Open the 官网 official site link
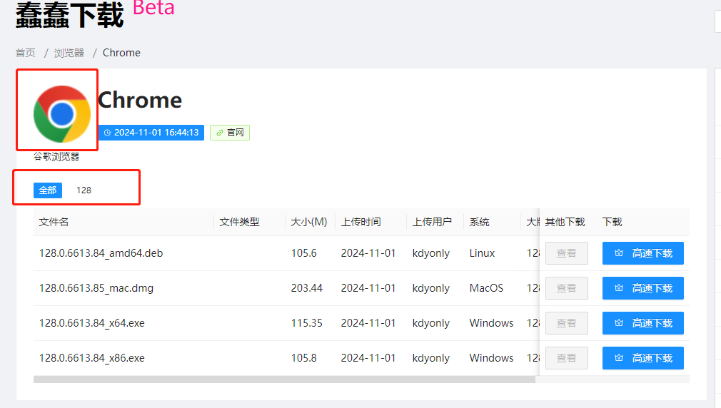 coord(230,133)
